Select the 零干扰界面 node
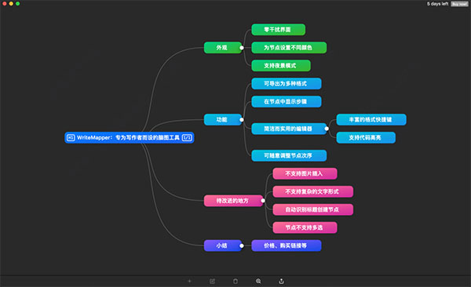The image size is (471, 287). (279, 30)
